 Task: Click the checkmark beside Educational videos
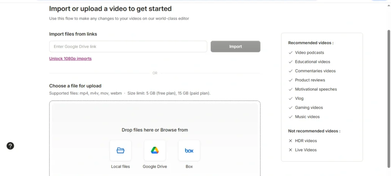[x=291, y=62]
